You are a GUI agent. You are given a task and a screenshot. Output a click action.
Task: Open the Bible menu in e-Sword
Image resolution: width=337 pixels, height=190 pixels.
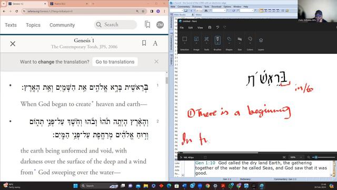(173, 7)
